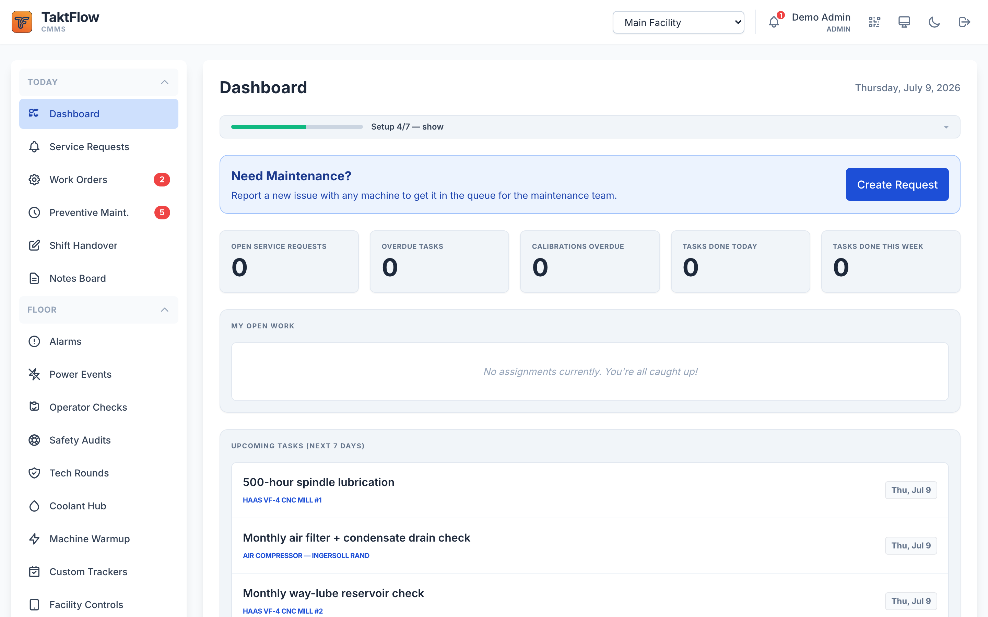
Task: Click the Open Service Requests card
Action: point(289,262)
